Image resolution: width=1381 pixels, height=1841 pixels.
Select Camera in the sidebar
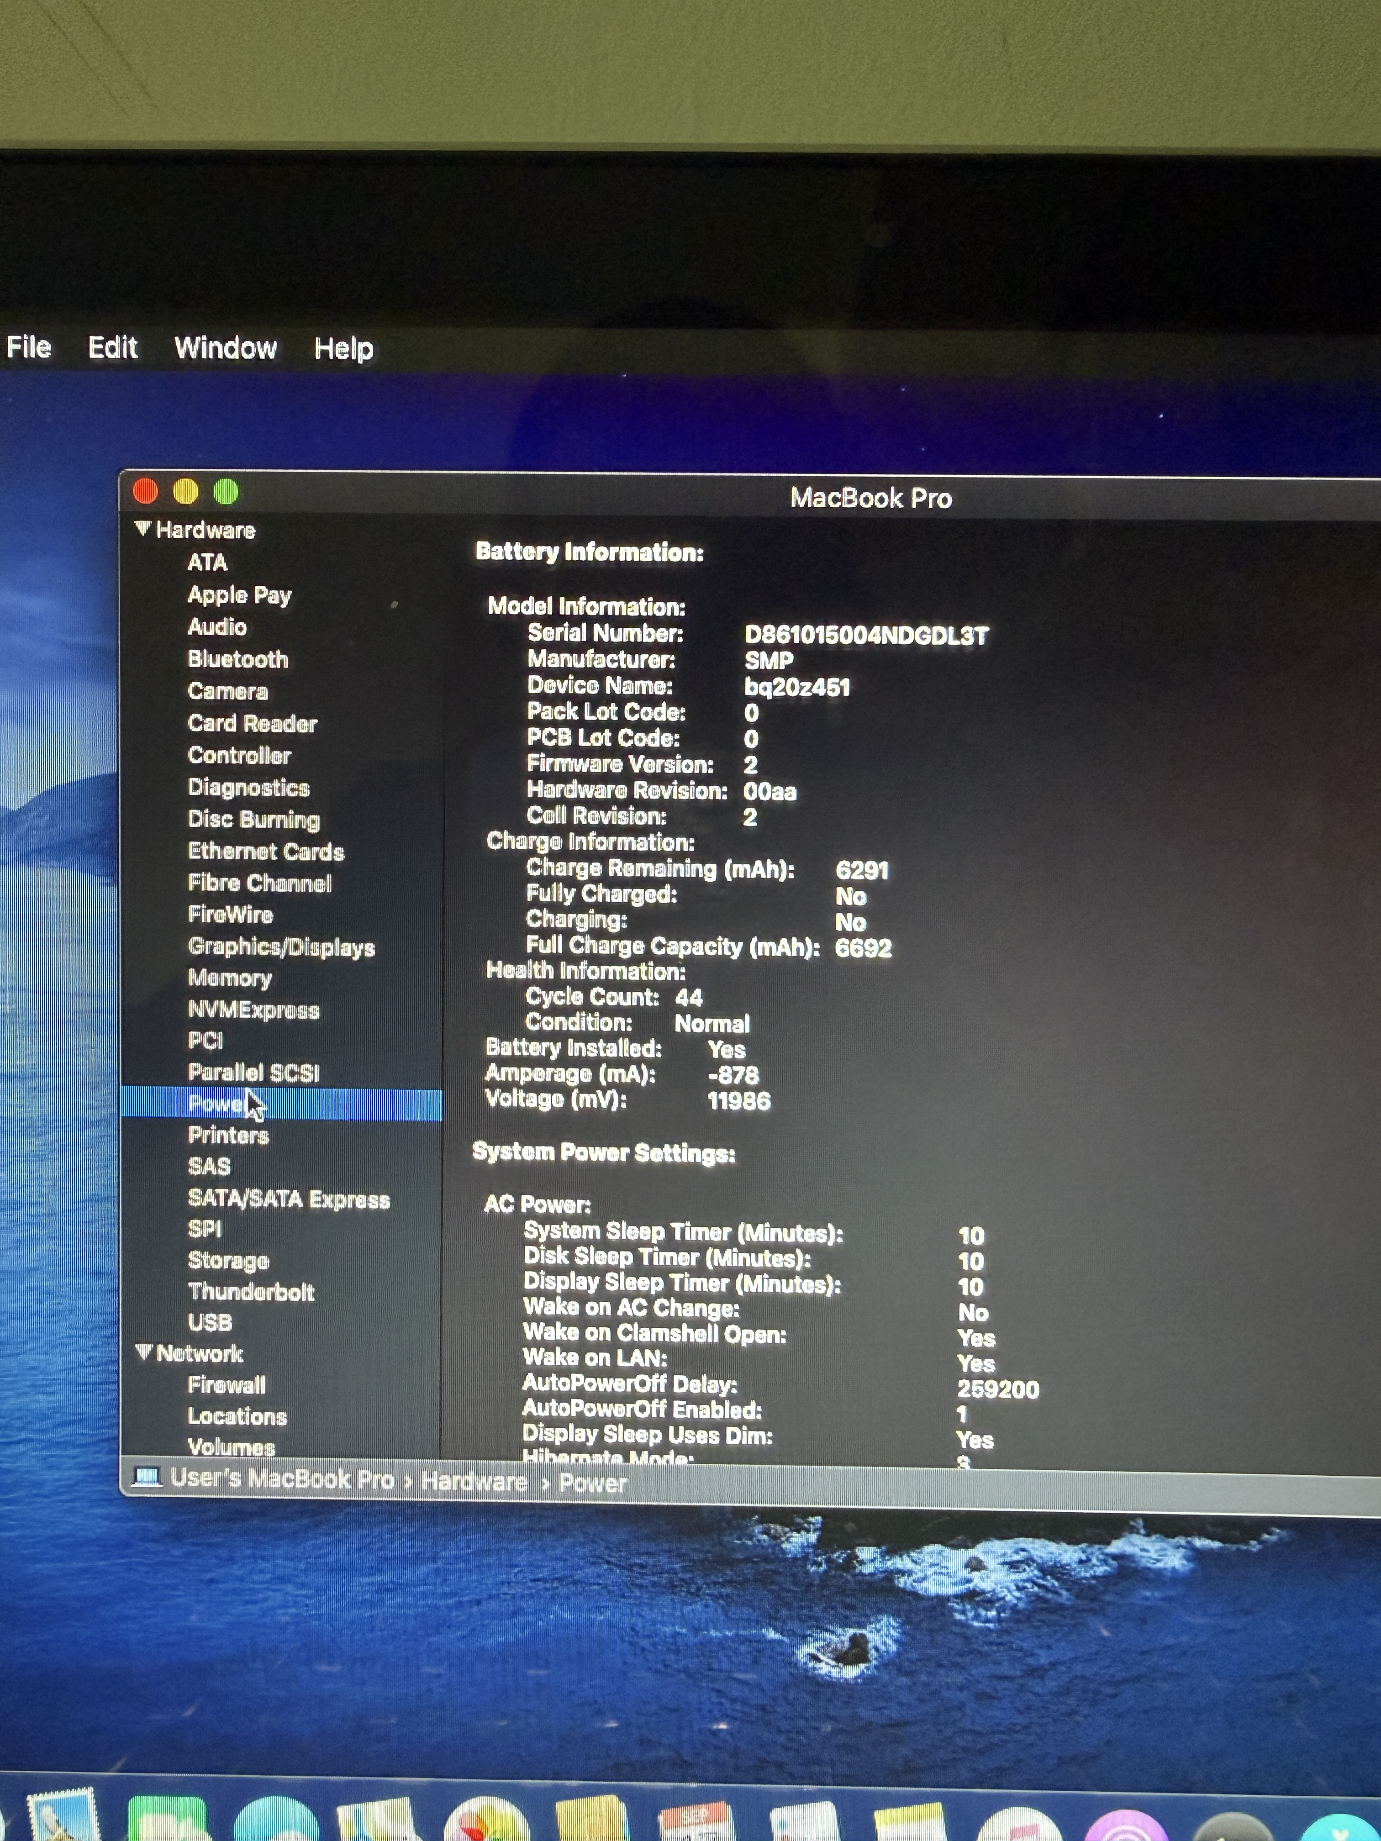228,691
